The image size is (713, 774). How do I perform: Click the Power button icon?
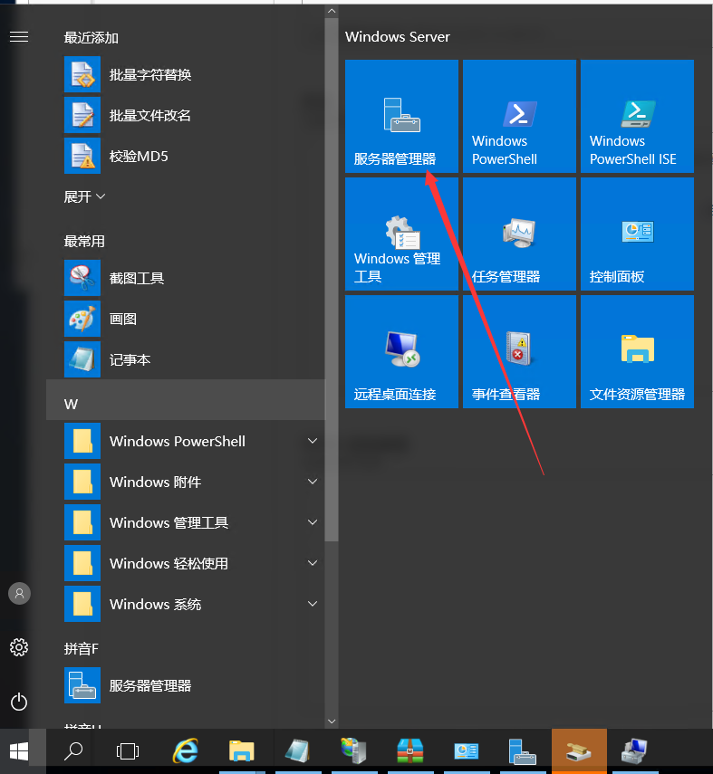pyautogui.click(x=19, y=702)
